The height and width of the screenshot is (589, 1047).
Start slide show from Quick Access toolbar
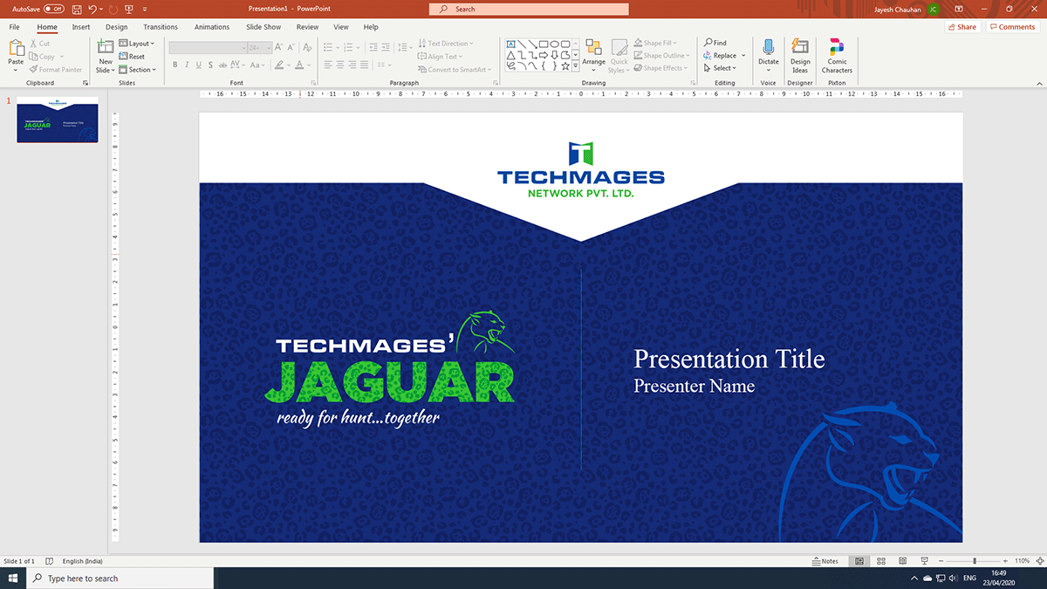130,9
